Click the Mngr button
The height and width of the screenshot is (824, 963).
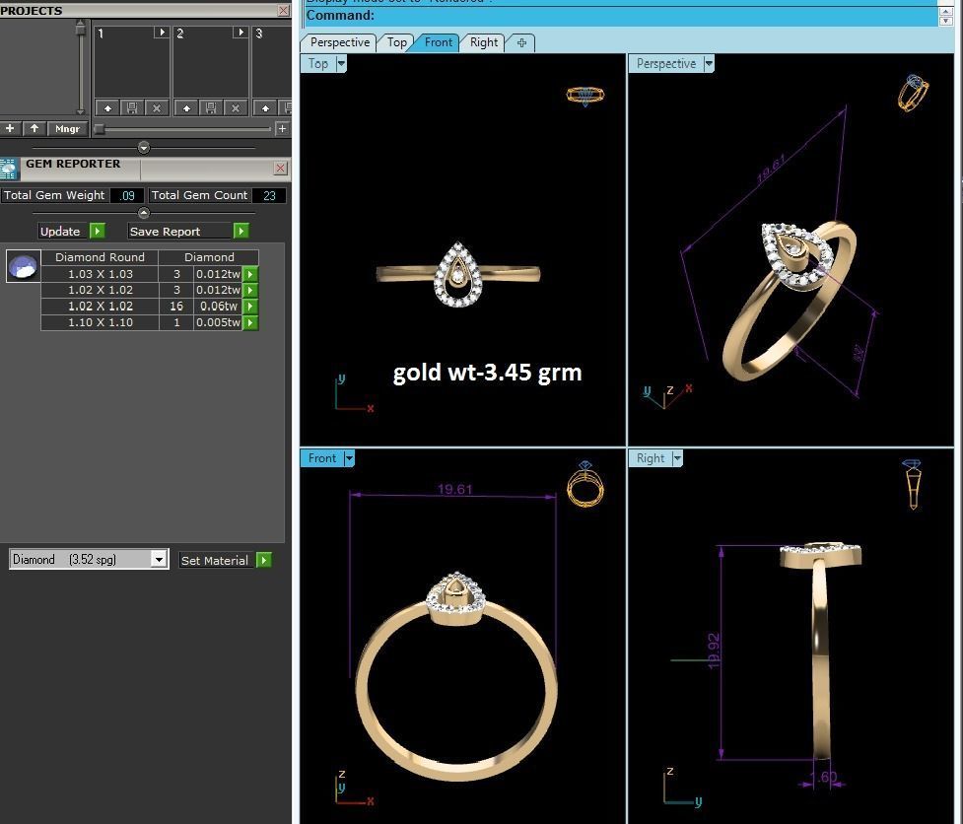[x=68, y=128]
